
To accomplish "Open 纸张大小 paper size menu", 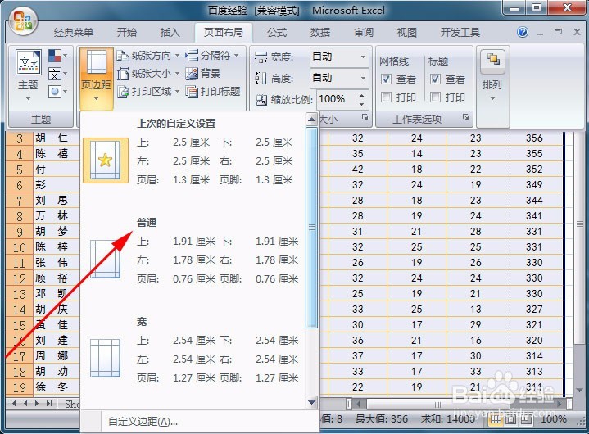I will tap(148, 74).
